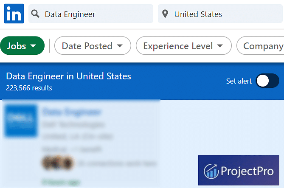Click the blurred company logo thumbnail

point(21,121)
